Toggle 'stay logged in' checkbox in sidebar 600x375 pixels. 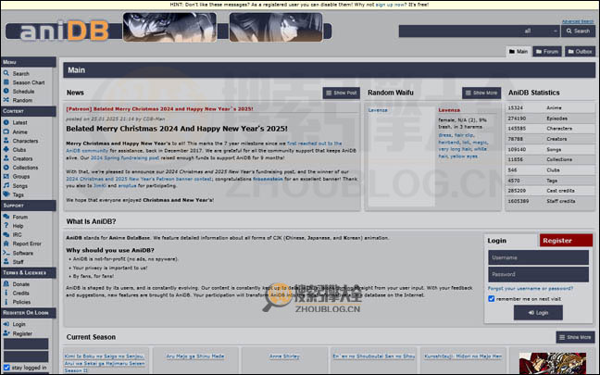point(6,368)
